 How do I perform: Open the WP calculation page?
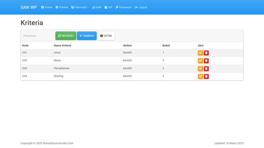pyautogui.click(x=108, y=7)
